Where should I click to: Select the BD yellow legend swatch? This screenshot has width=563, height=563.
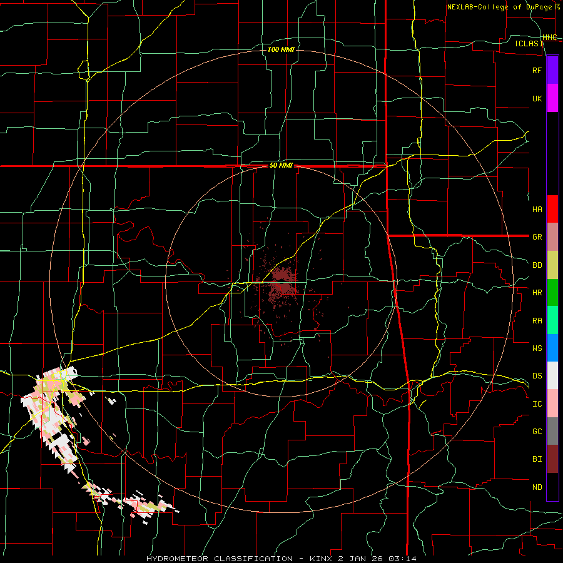552,265
